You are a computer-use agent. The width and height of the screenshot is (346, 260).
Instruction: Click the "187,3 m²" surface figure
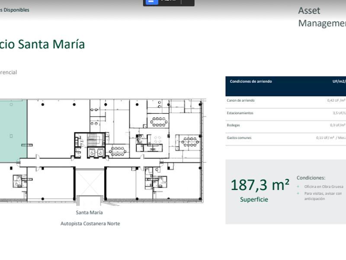pyautogui.click(x=260, y=185)
